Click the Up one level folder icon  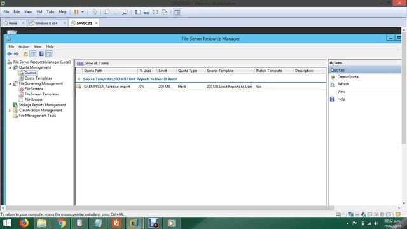pyautogui.click(x=25, y=53)
